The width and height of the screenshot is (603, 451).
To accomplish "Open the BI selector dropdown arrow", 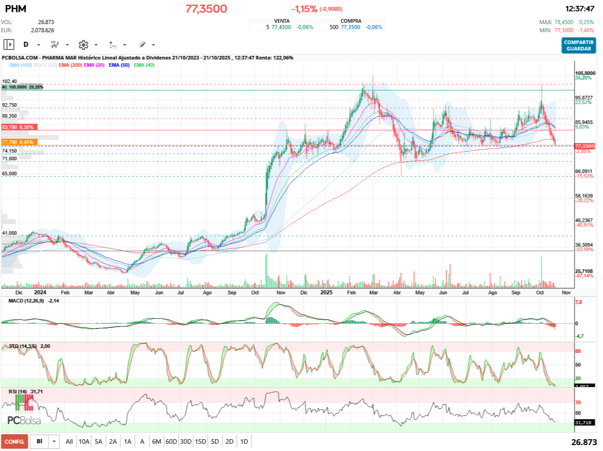I will 54,441.
